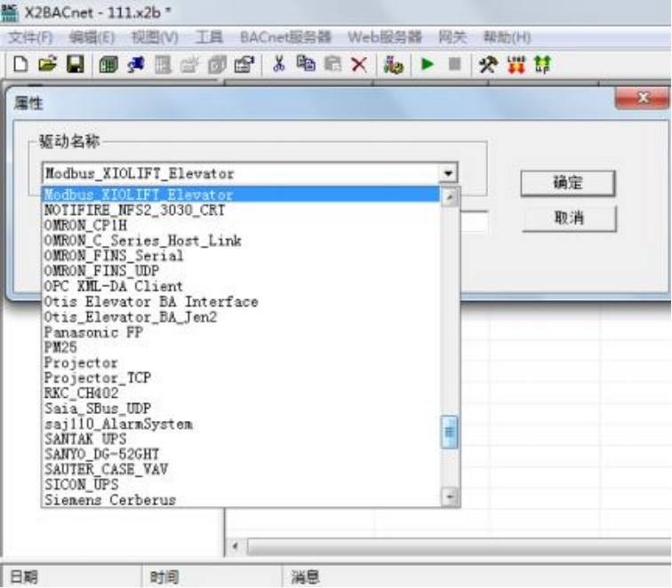The width and height of the screenshot is (672, 588).
Task: Click the properties toolbar icon
Action: 244,65
